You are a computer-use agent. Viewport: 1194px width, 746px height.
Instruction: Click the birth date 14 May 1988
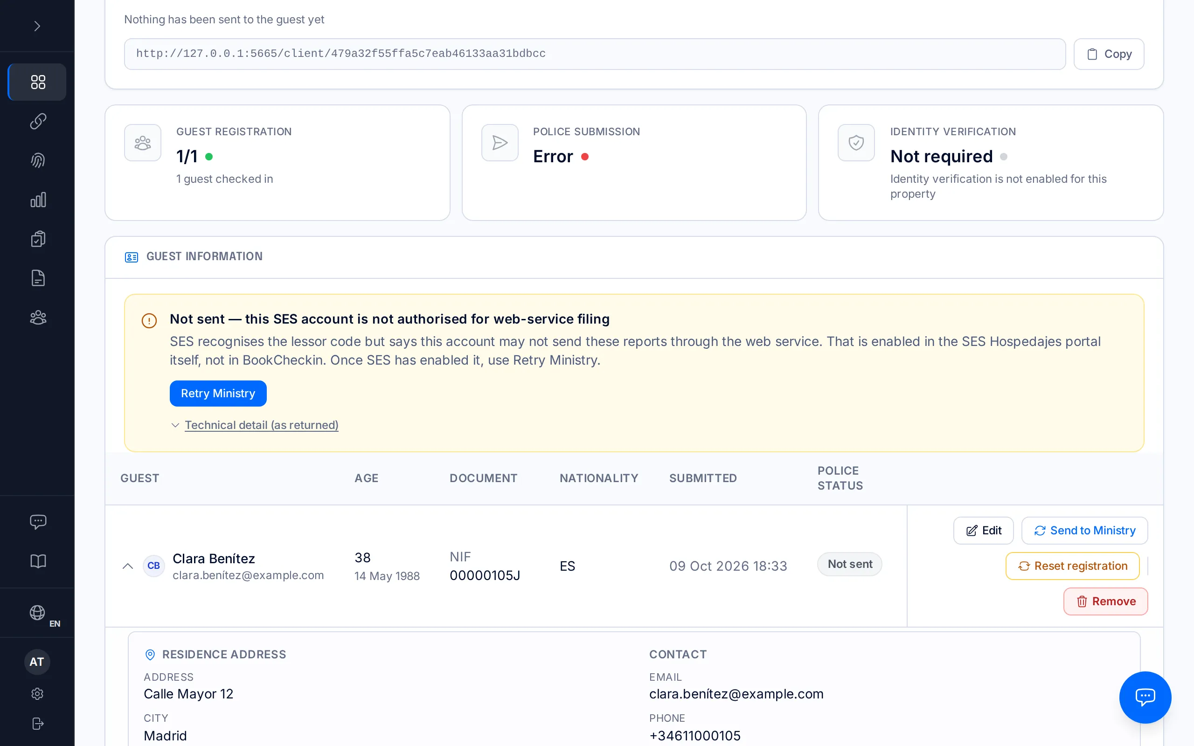click(x=387, y=576)
